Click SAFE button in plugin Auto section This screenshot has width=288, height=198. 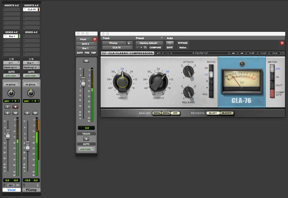coord(170,47)
